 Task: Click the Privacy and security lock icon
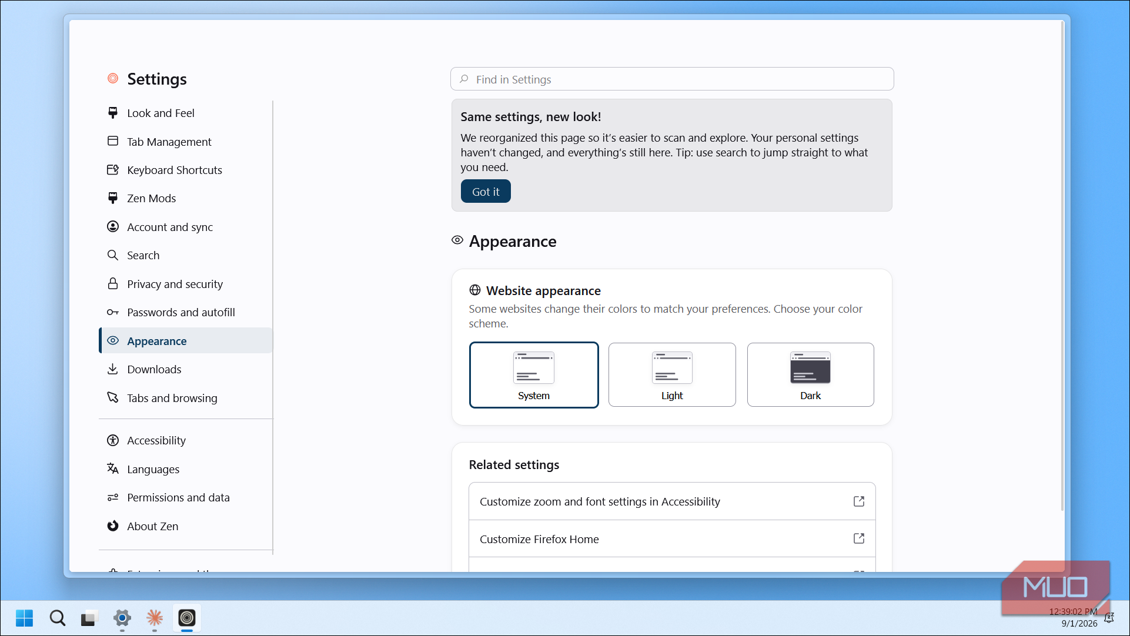[x=113, y=283]
